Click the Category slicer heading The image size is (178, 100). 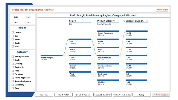pyautogui.click(x=22, y=52)
